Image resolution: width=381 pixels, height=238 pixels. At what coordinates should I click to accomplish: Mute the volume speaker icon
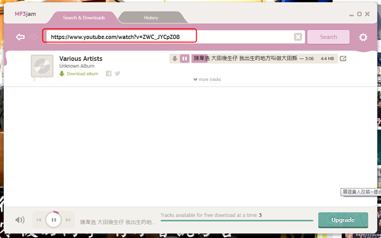click(20, 220)
